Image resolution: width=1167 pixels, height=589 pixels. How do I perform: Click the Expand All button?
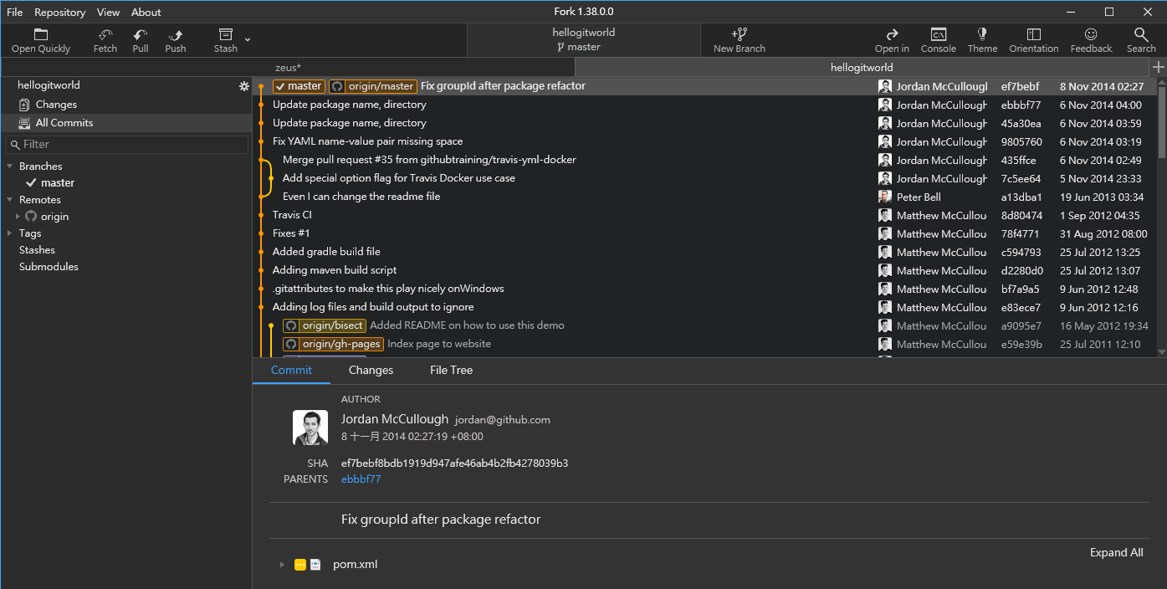point(1116,552)
